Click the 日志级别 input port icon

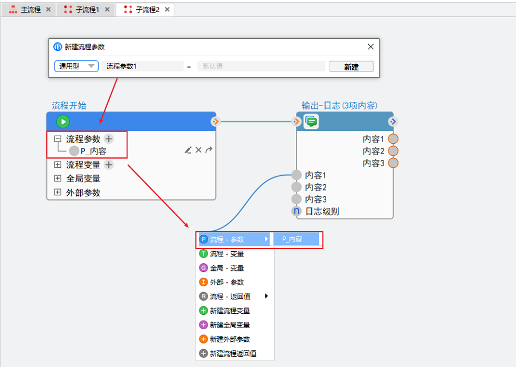click(296, 211)
